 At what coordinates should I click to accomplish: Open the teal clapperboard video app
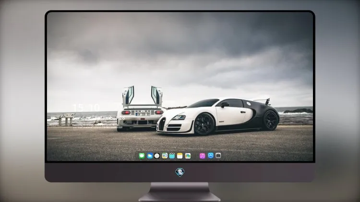pyautogui.click(x=172, y=156)
